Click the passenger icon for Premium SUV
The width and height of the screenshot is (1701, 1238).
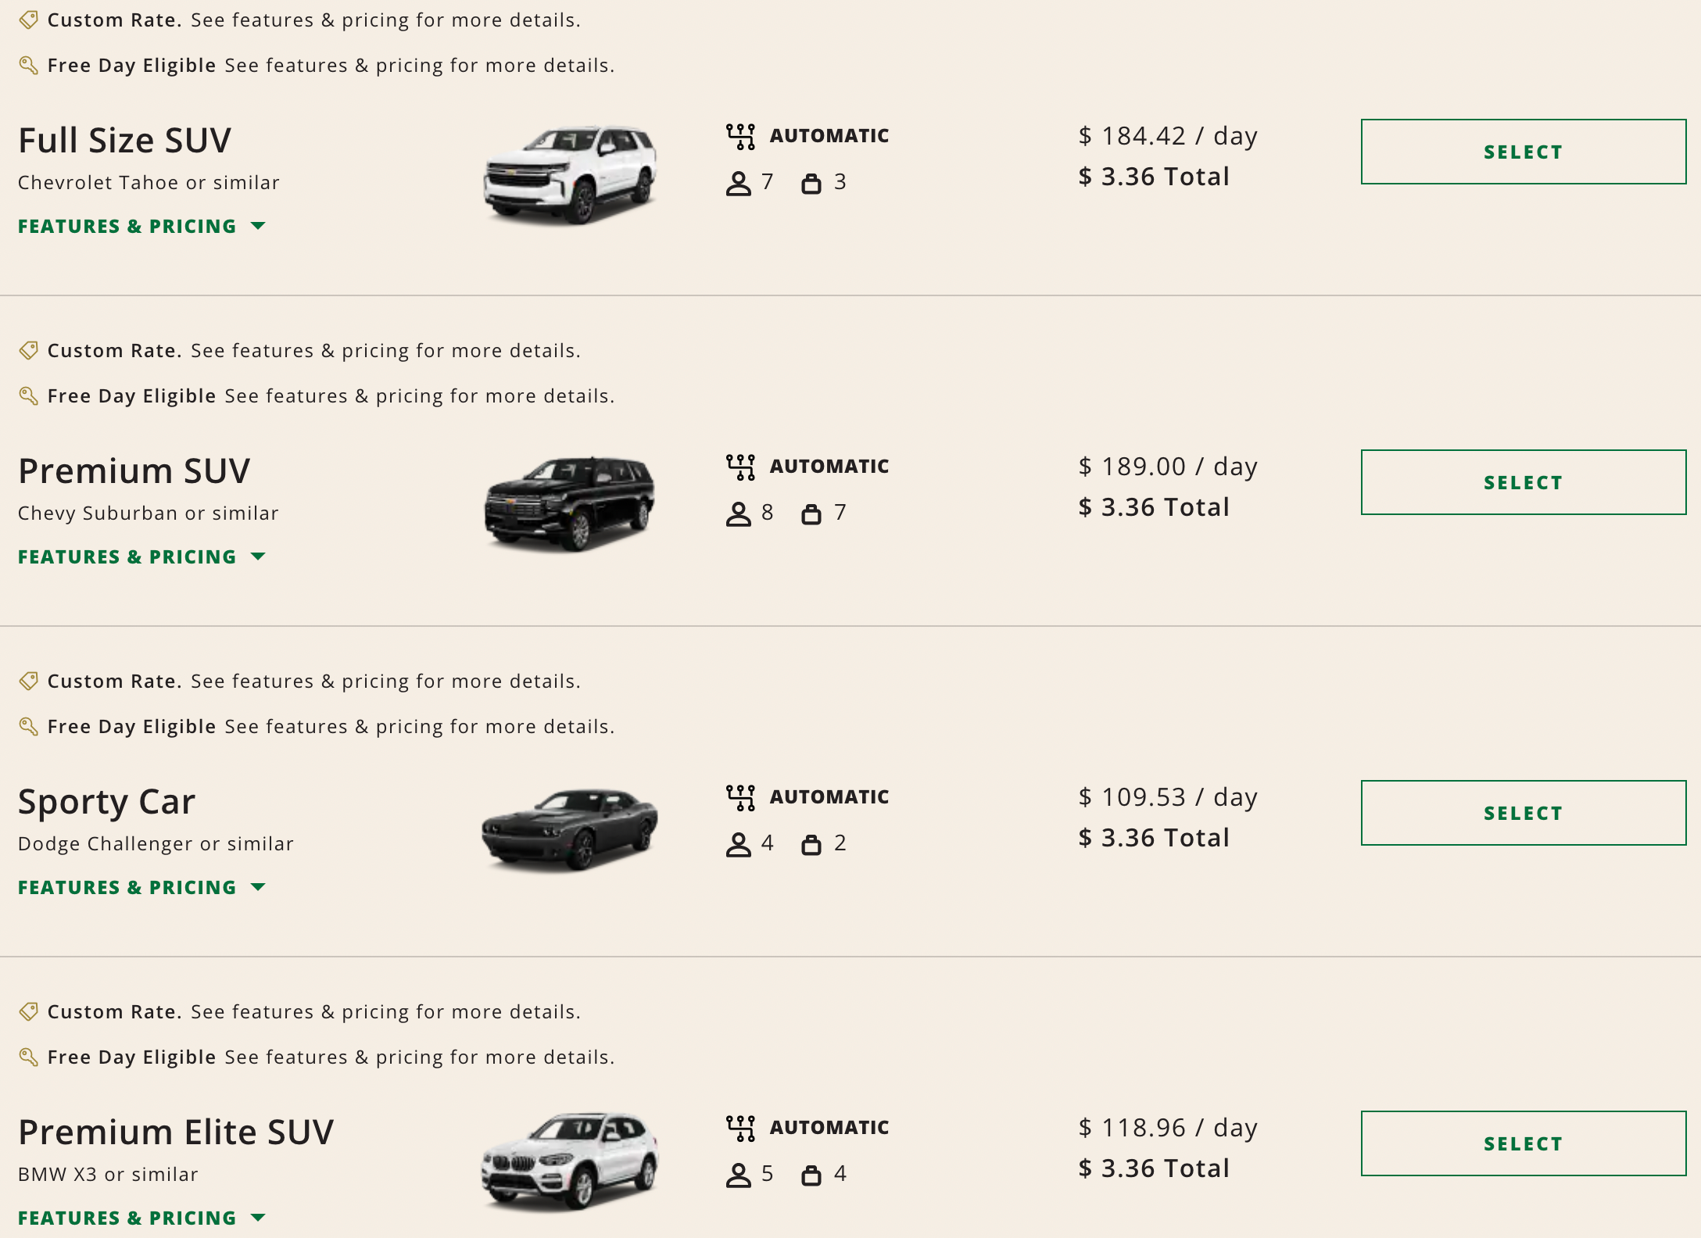(738, 513)
